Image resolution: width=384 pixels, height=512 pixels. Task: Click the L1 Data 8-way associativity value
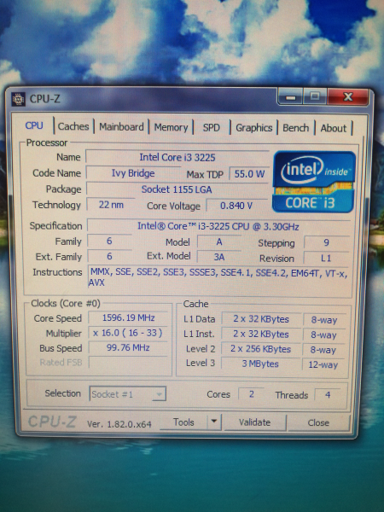(x=324, y=320)
